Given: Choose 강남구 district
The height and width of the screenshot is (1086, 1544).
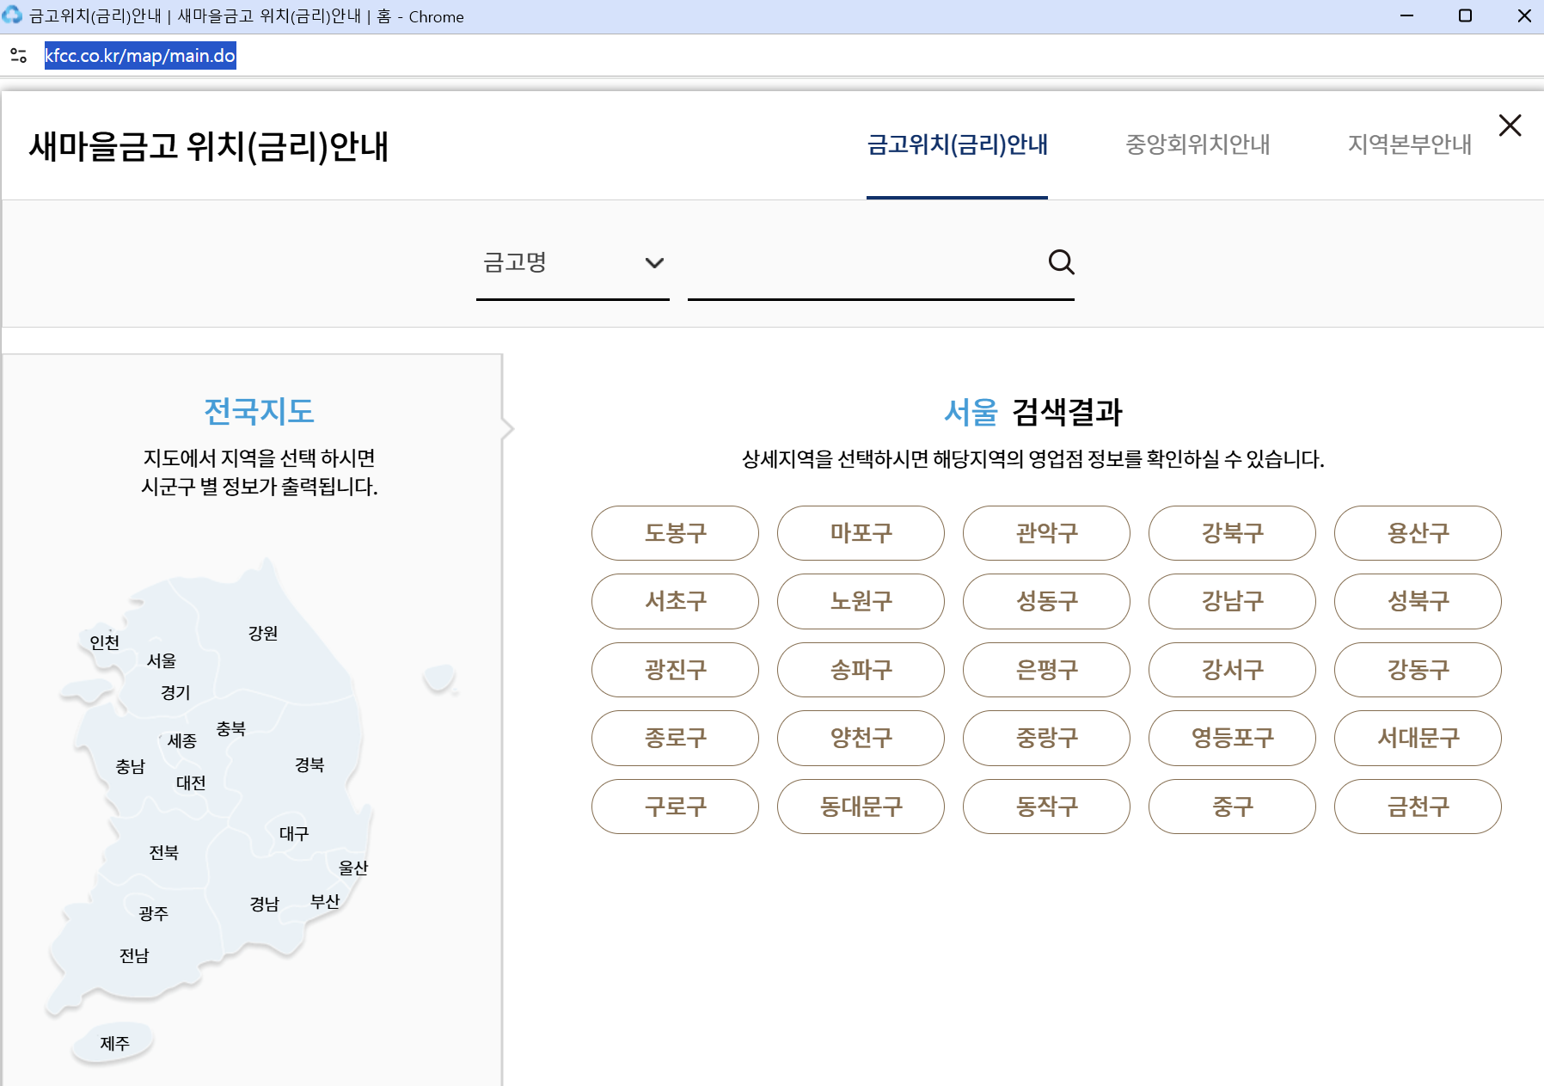Looking at the screenshot, I should coord(1232,601).
